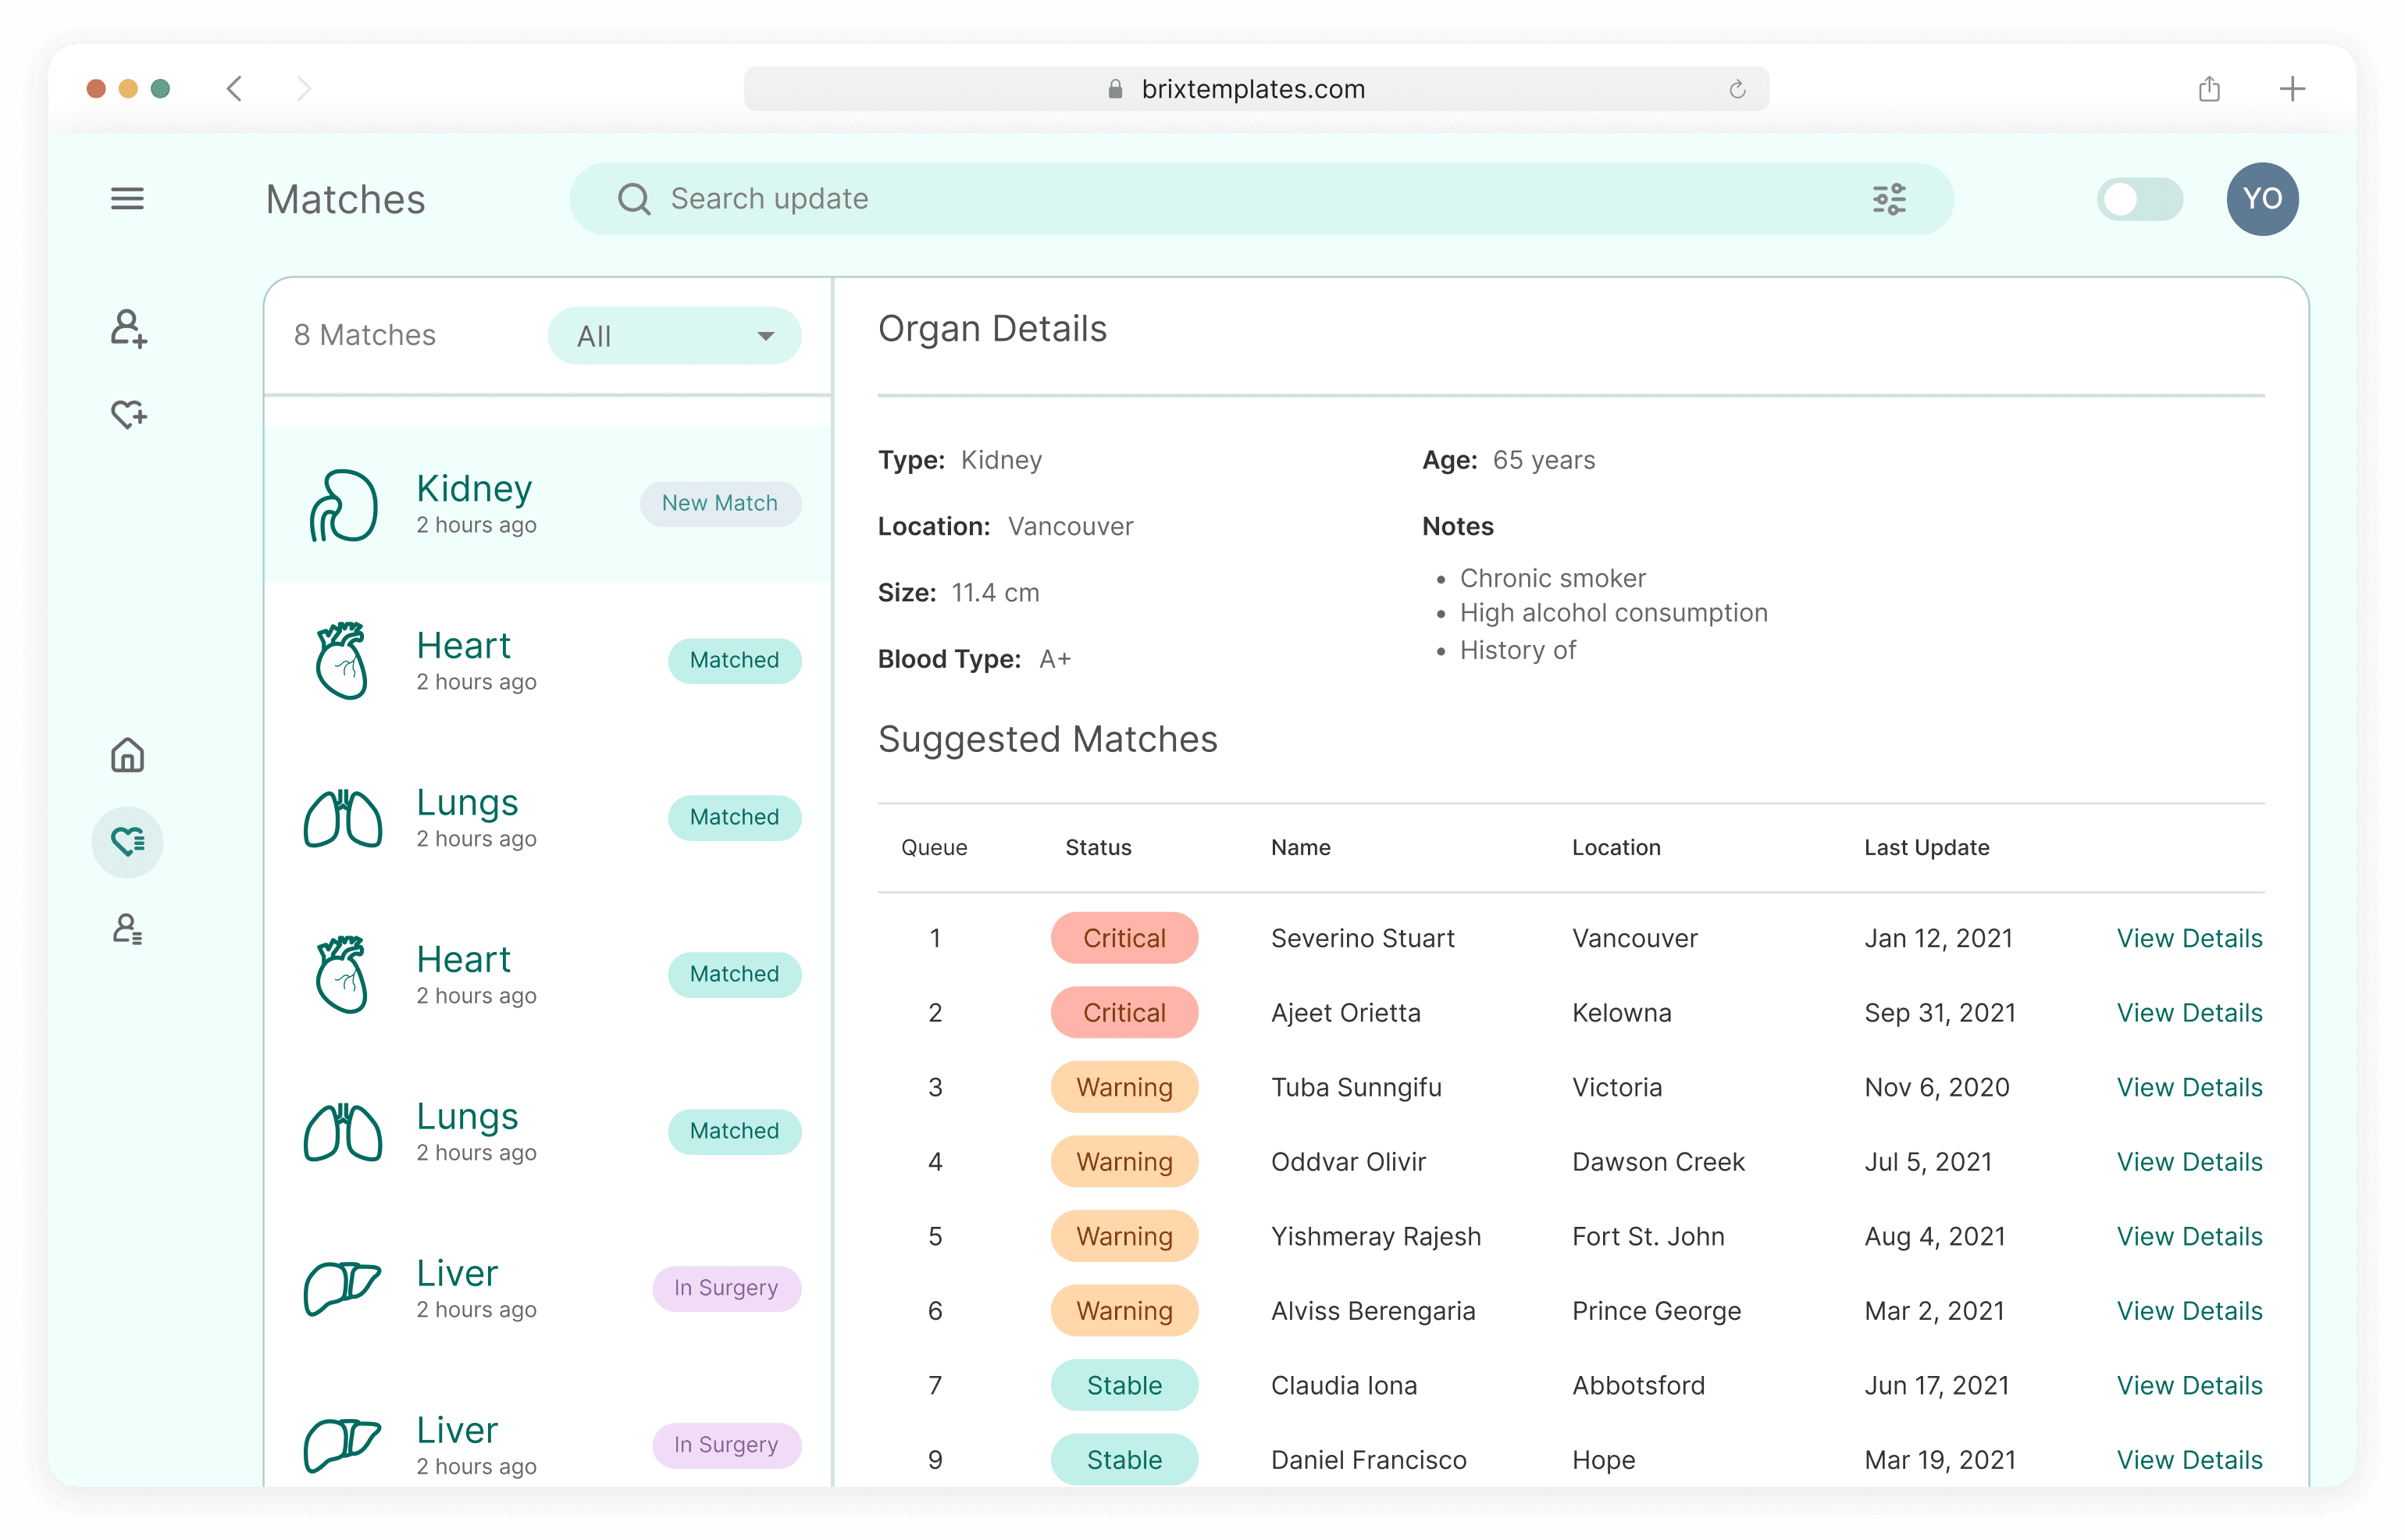Click the add patient sidebar icon

tap(129, 328)
